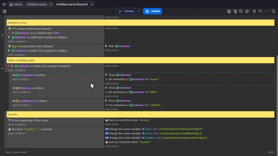Select the 'Select a building type' comment bar
The image size is (278, 156).
(x=140, y=60)
